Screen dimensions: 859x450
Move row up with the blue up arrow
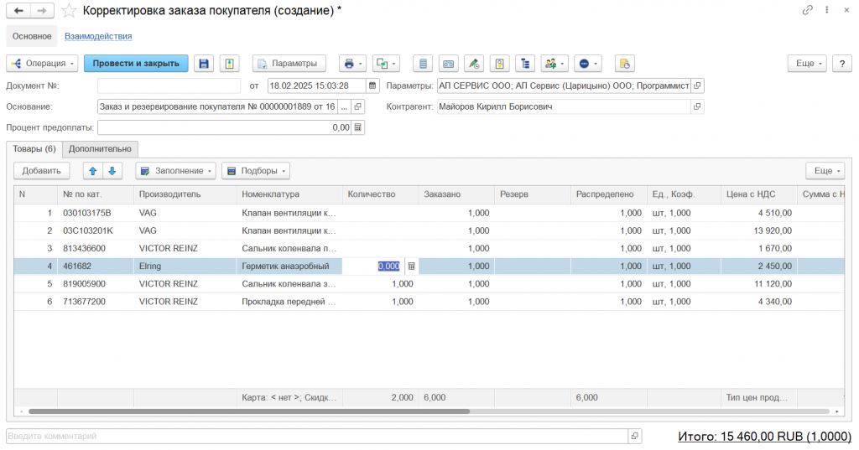click(x=93, y=171)
